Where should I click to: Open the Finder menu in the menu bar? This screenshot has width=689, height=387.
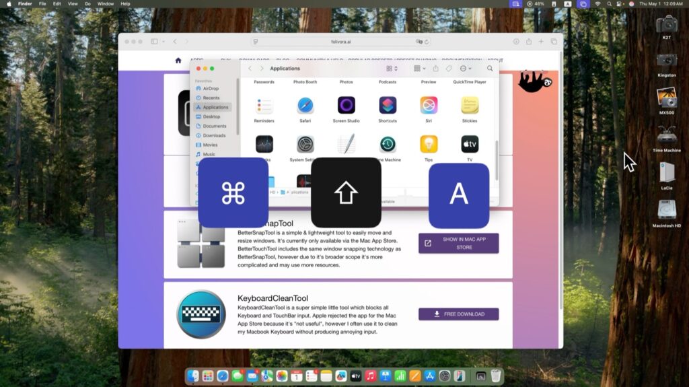point(25,3)
